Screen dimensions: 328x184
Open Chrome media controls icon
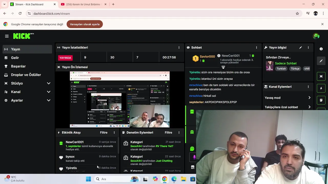pos(308,14)
